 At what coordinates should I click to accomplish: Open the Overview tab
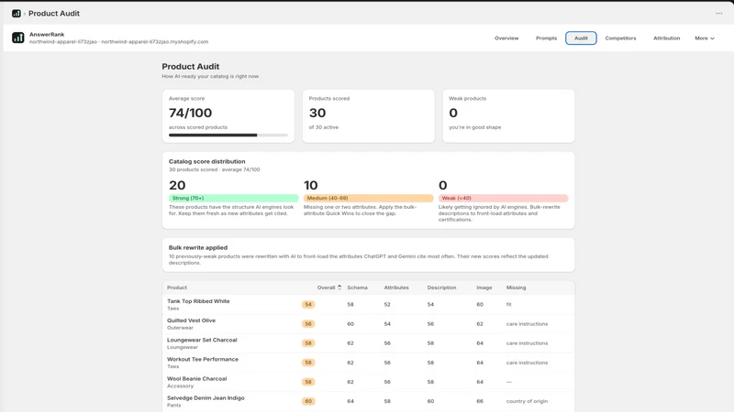click(x=506, y=38)
